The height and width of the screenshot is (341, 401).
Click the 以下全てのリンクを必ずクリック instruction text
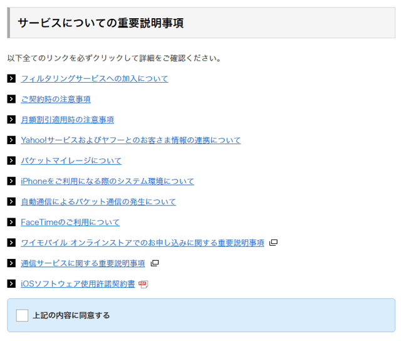(114, 58)
